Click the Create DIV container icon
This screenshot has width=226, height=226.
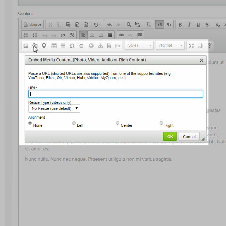72,35
